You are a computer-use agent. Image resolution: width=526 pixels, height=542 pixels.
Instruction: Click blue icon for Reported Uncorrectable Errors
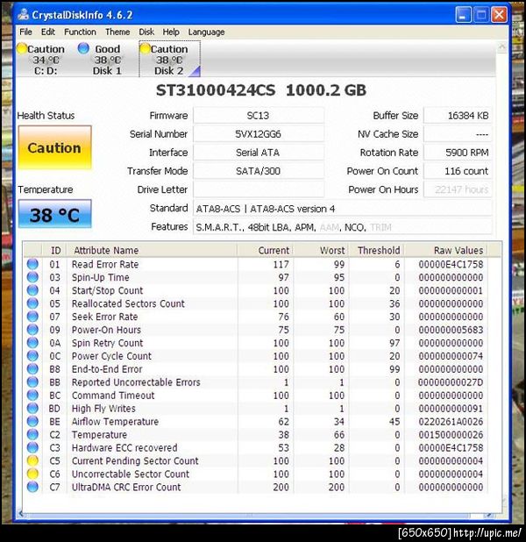pos(32,382)
